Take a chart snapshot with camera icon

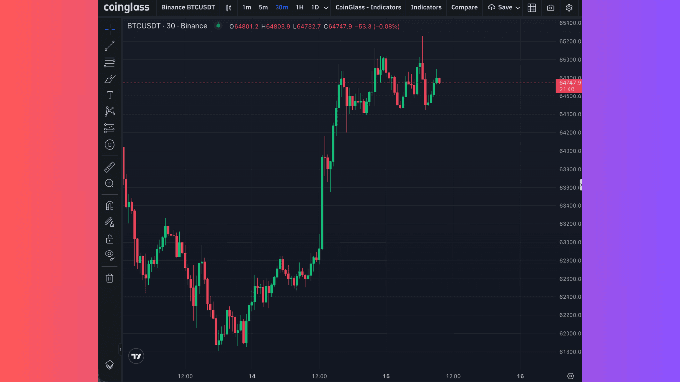click(x=550, y=8)
